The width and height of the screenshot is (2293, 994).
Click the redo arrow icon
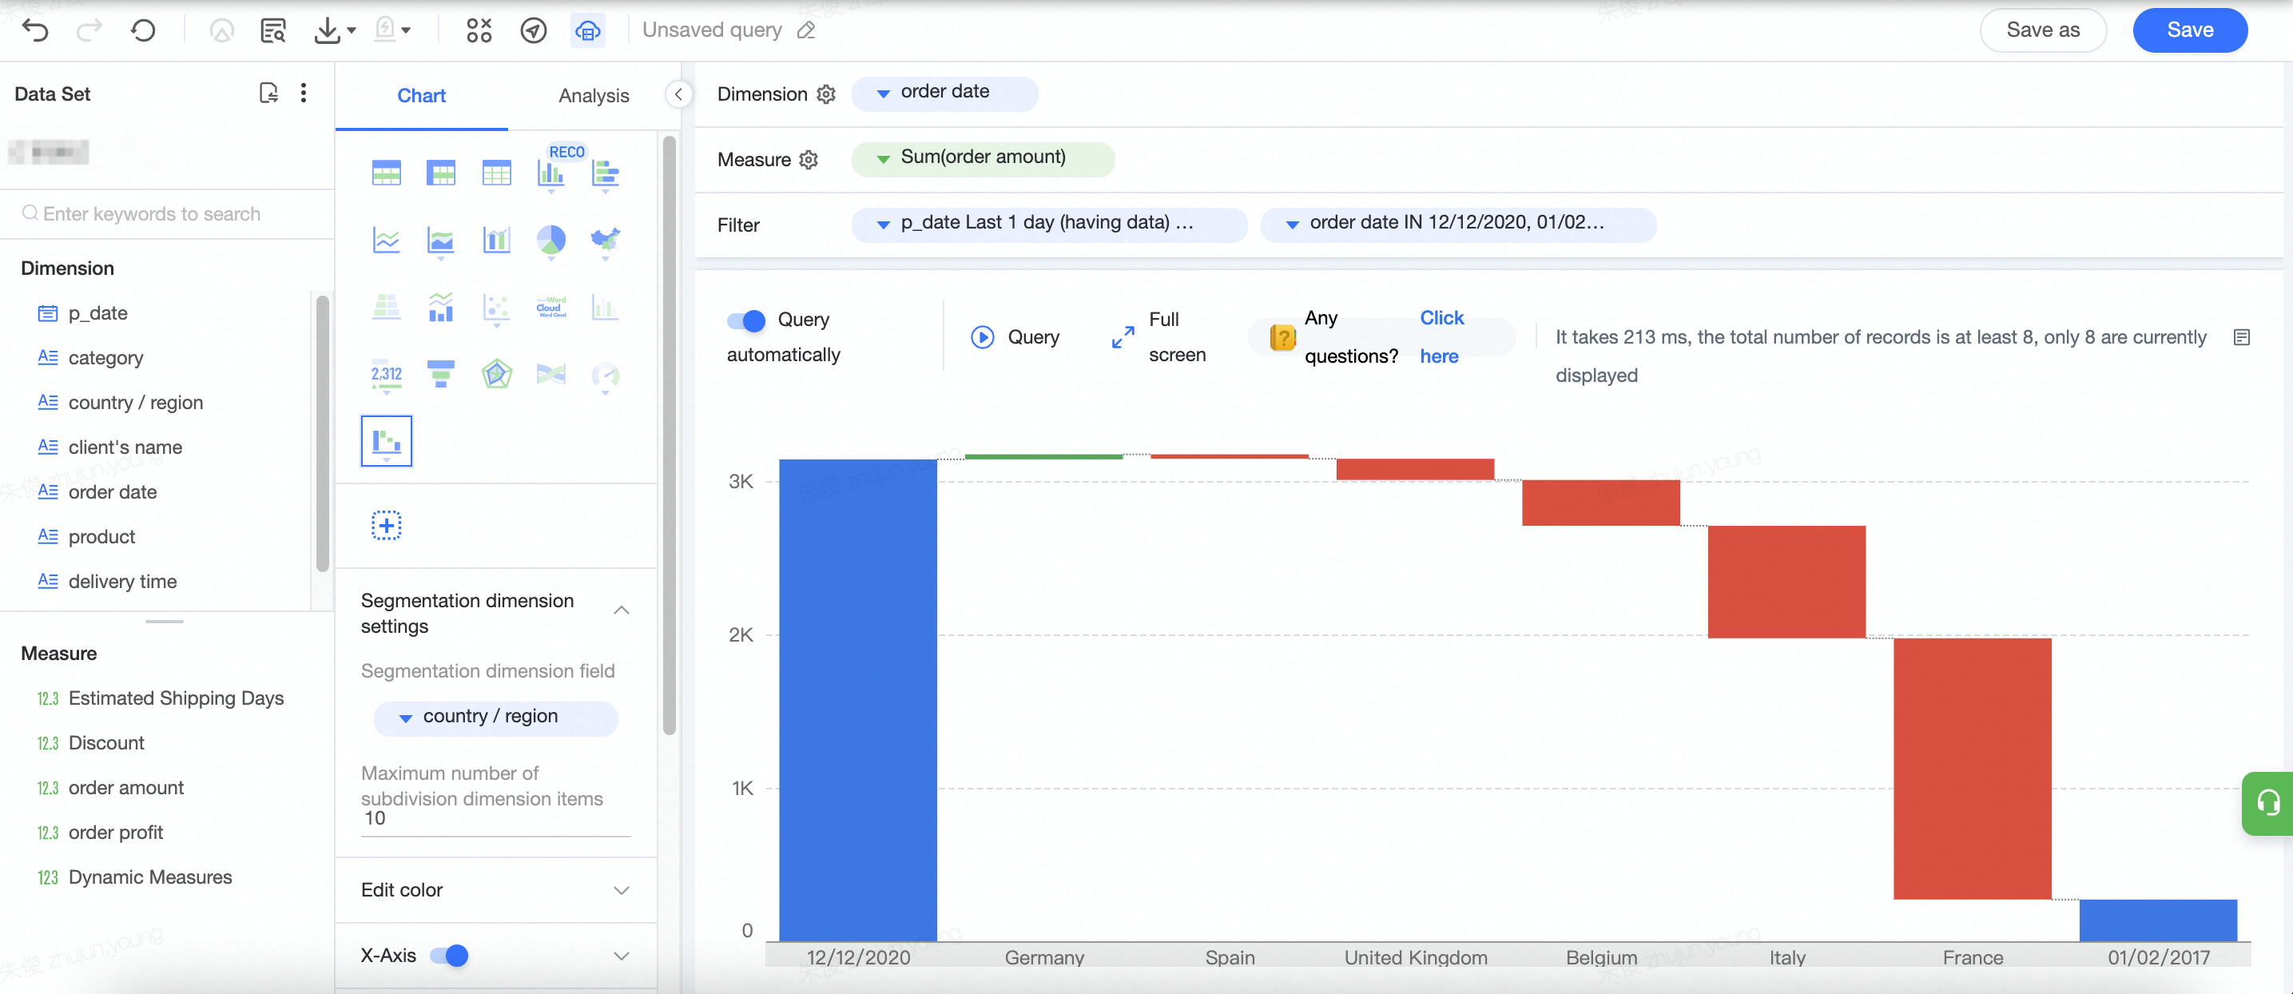pos(89,30)
